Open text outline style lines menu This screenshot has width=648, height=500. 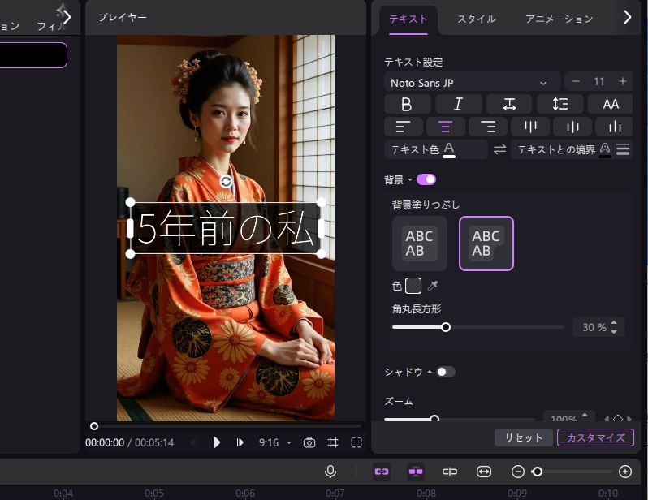point(623,149)
